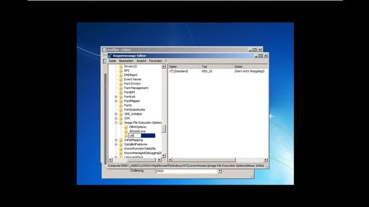Select the IEInstal.exe key label

[137, 131]
